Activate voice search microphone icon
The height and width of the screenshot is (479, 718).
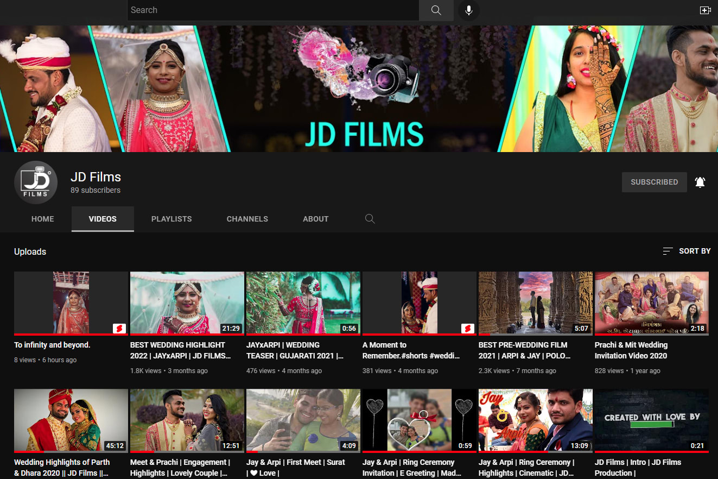[x=468, y=10]
